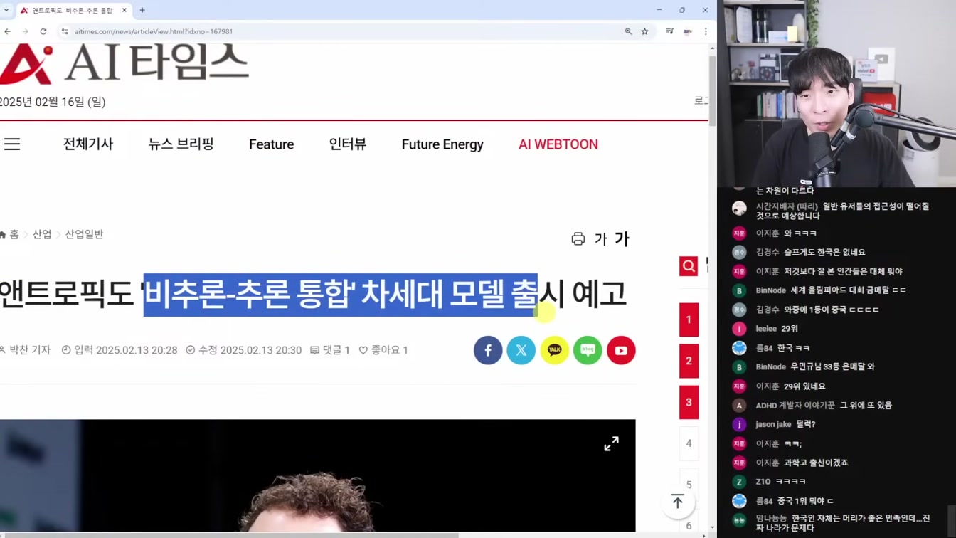Click the 좋아요 1 like button
Viewport: 956px width, 538px height.
(x=383, y=350)
